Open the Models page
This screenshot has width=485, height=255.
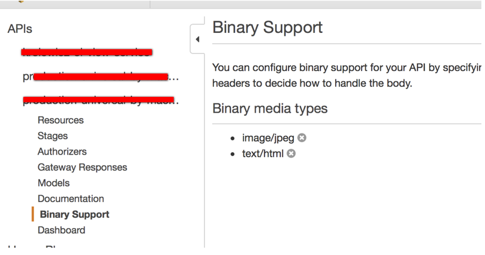[x=53, y=183]
